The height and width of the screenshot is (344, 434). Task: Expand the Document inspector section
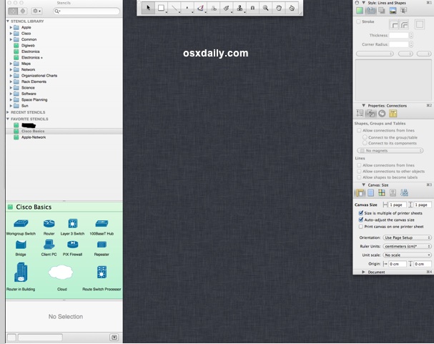point(363,272)
